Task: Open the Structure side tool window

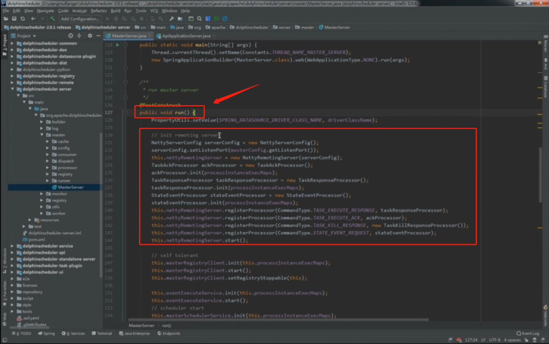Action: click(5, 261)
